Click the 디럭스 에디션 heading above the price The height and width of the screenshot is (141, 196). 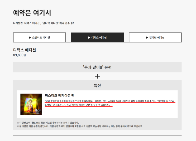[25, 50]
